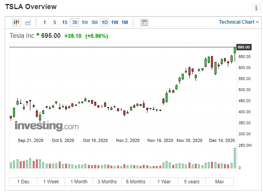Click the Dec 14, 2020 date label
The width and height of the screenshot is (263, 194).
(x=222, y=140)
